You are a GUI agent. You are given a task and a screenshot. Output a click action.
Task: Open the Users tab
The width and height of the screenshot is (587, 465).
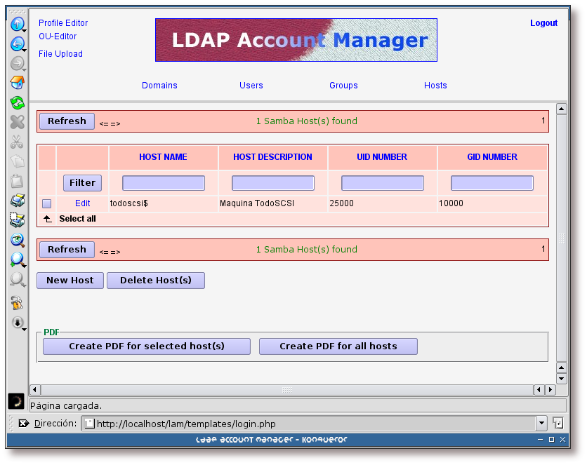point(251,86)
